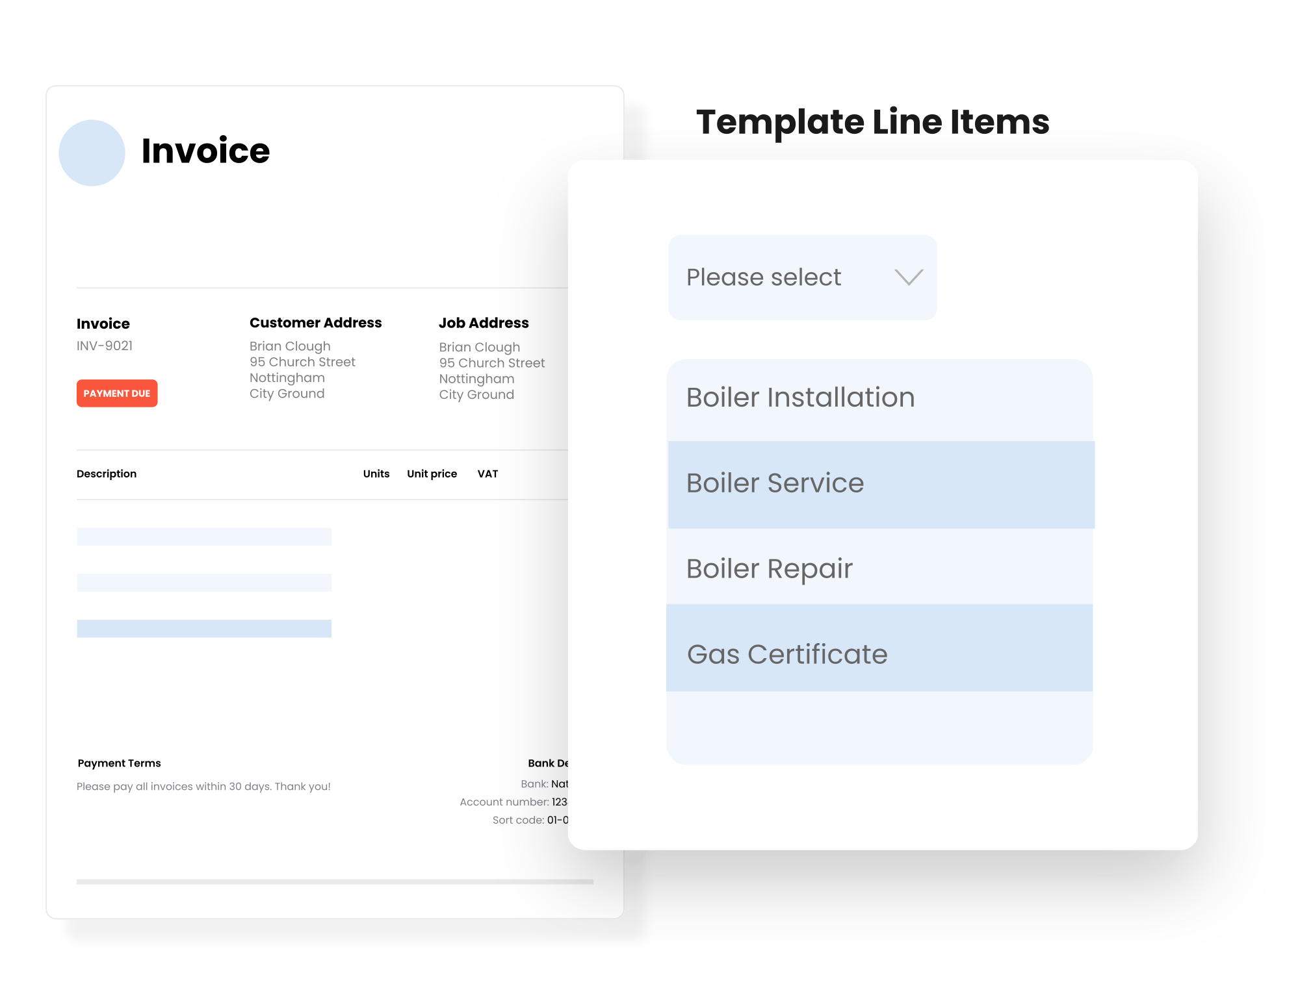Screen dimensions: 1300x990
Task: Click the blue circular logo placeholder next to Invoice
Action: (92, 153)
